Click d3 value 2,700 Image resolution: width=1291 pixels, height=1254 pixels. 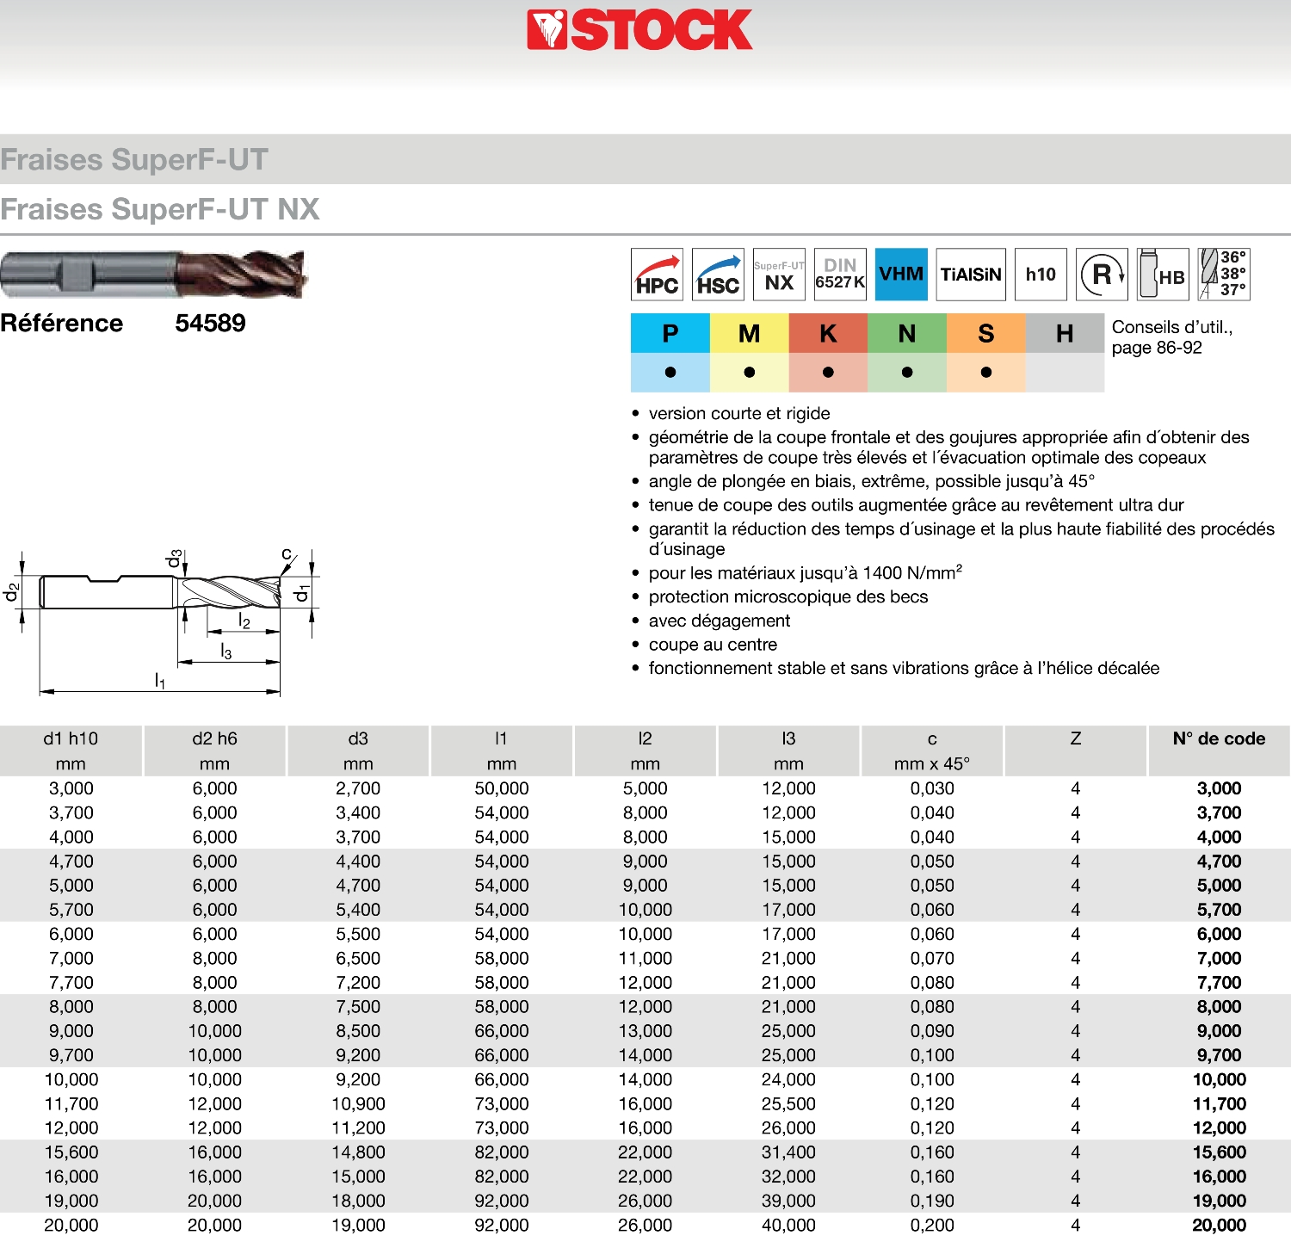pos(358,788)
